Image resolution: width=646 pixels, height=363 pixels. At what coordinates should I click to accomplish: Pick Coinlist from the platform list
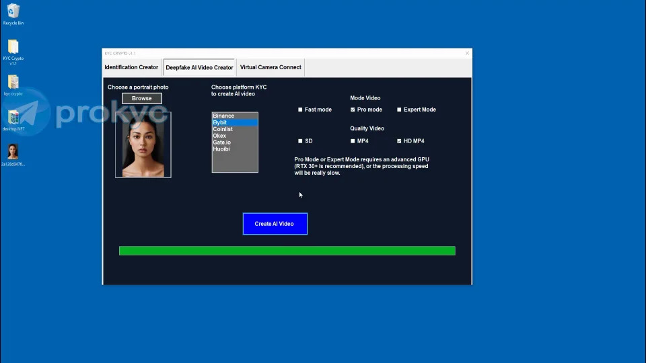click(235, 129)
